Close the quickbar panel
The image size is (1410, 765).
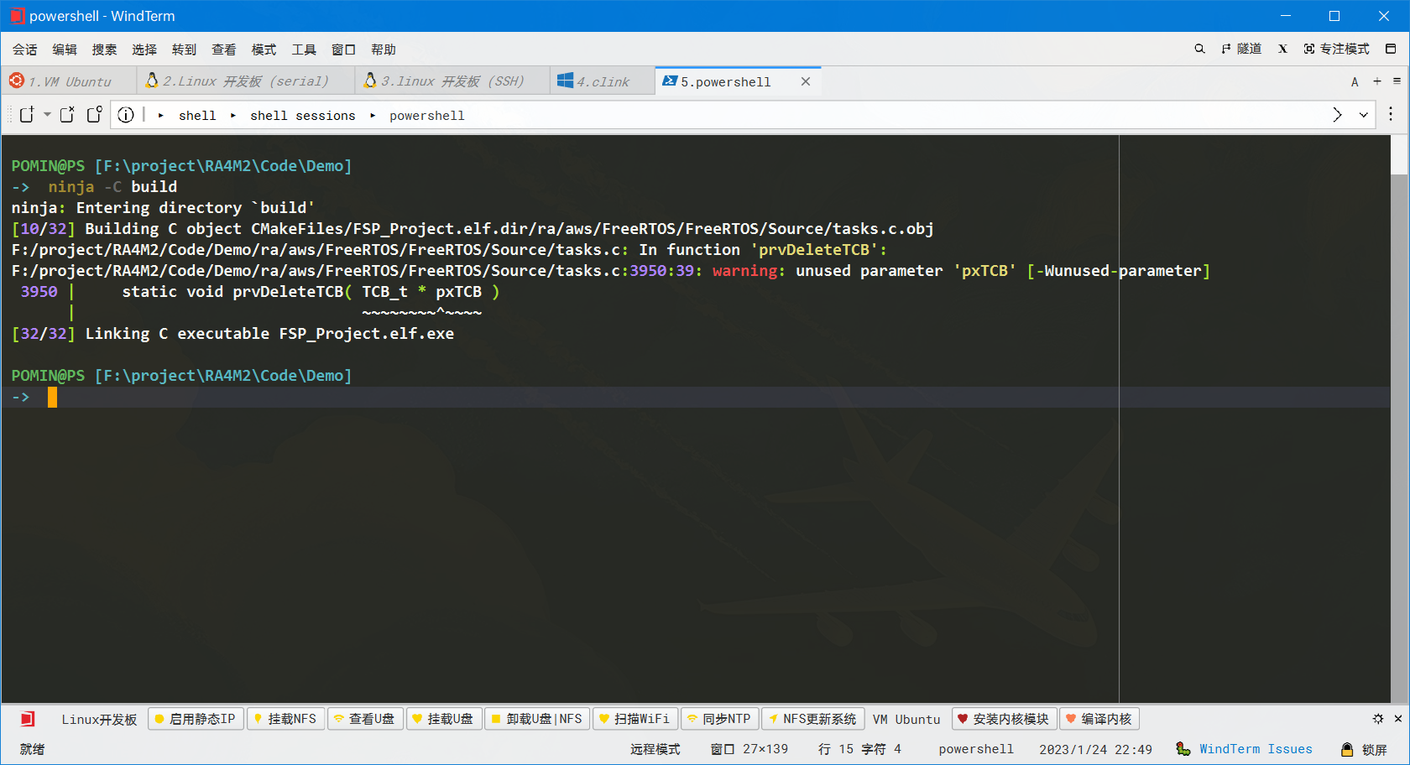tap(1398, 719)
